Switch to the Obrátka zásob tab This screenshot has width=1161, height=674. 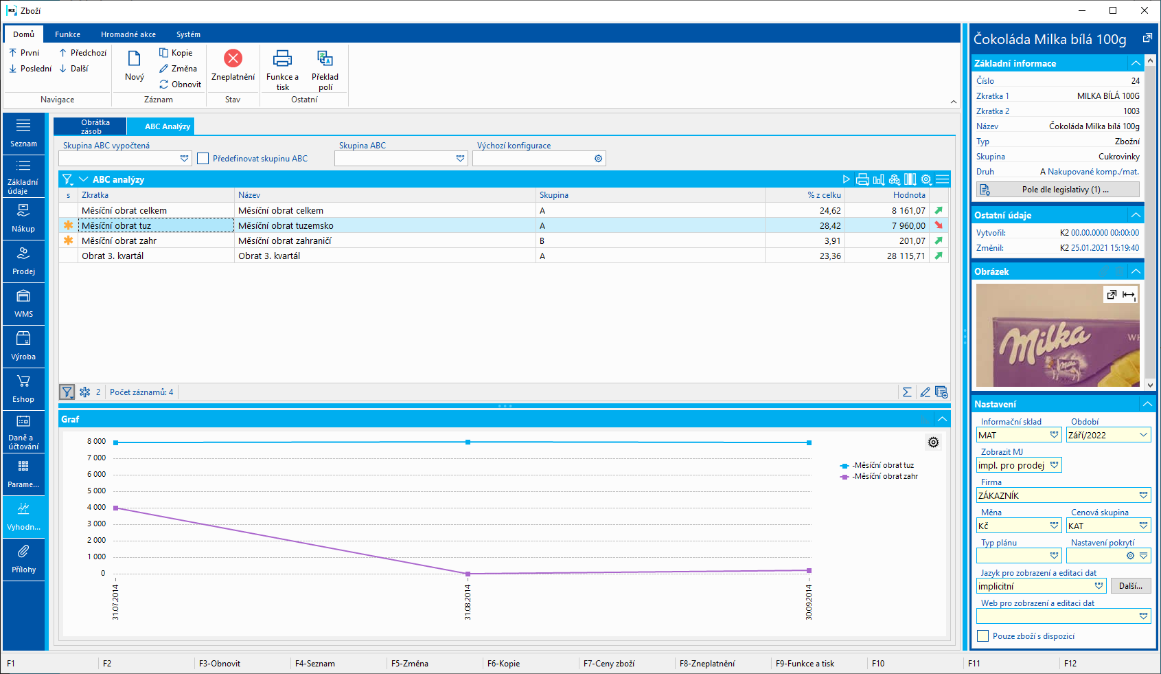pos(91,126)
